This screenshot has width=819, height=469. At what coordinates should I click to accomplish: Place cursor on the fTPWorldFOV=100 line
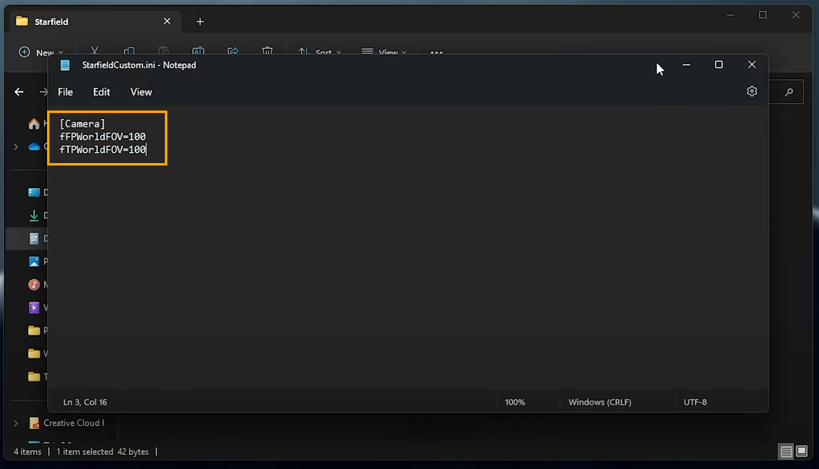103,150
